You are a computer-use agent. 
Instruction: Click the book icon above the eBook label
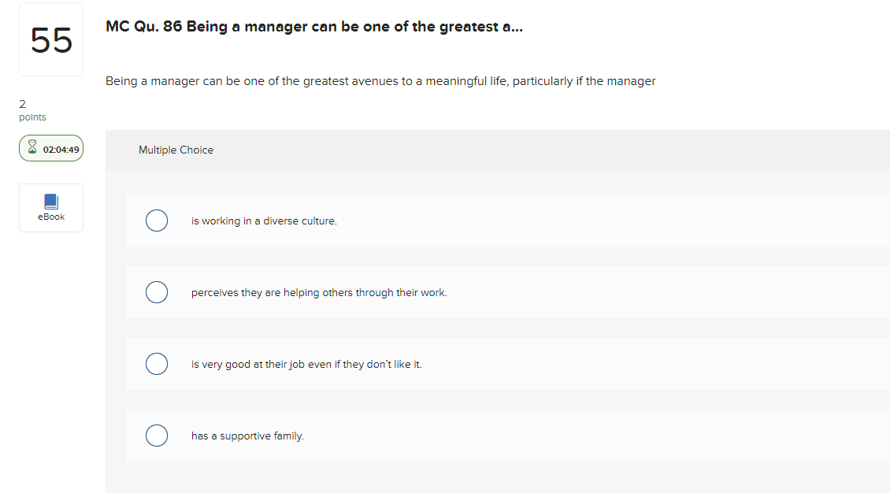[x=50, y=201]
